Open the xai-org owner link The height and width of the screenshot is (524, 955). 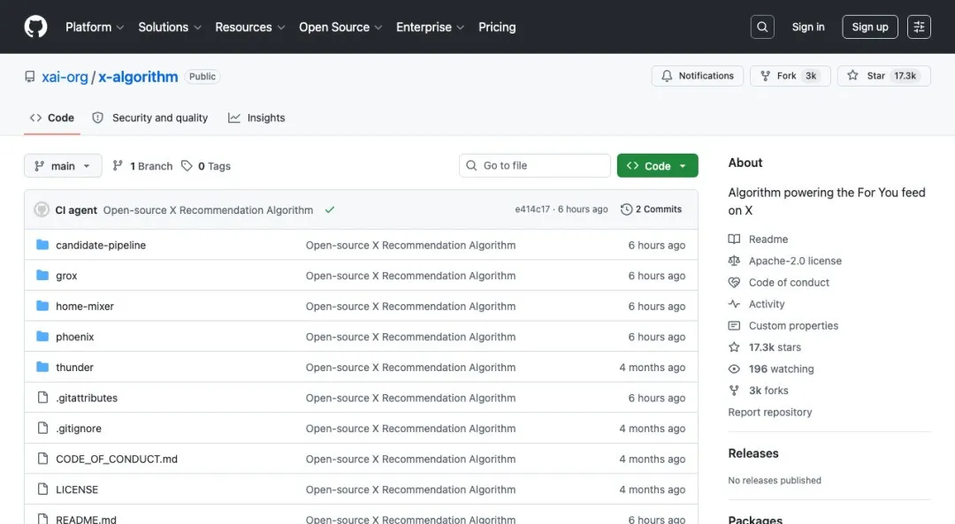click(65, 77)
